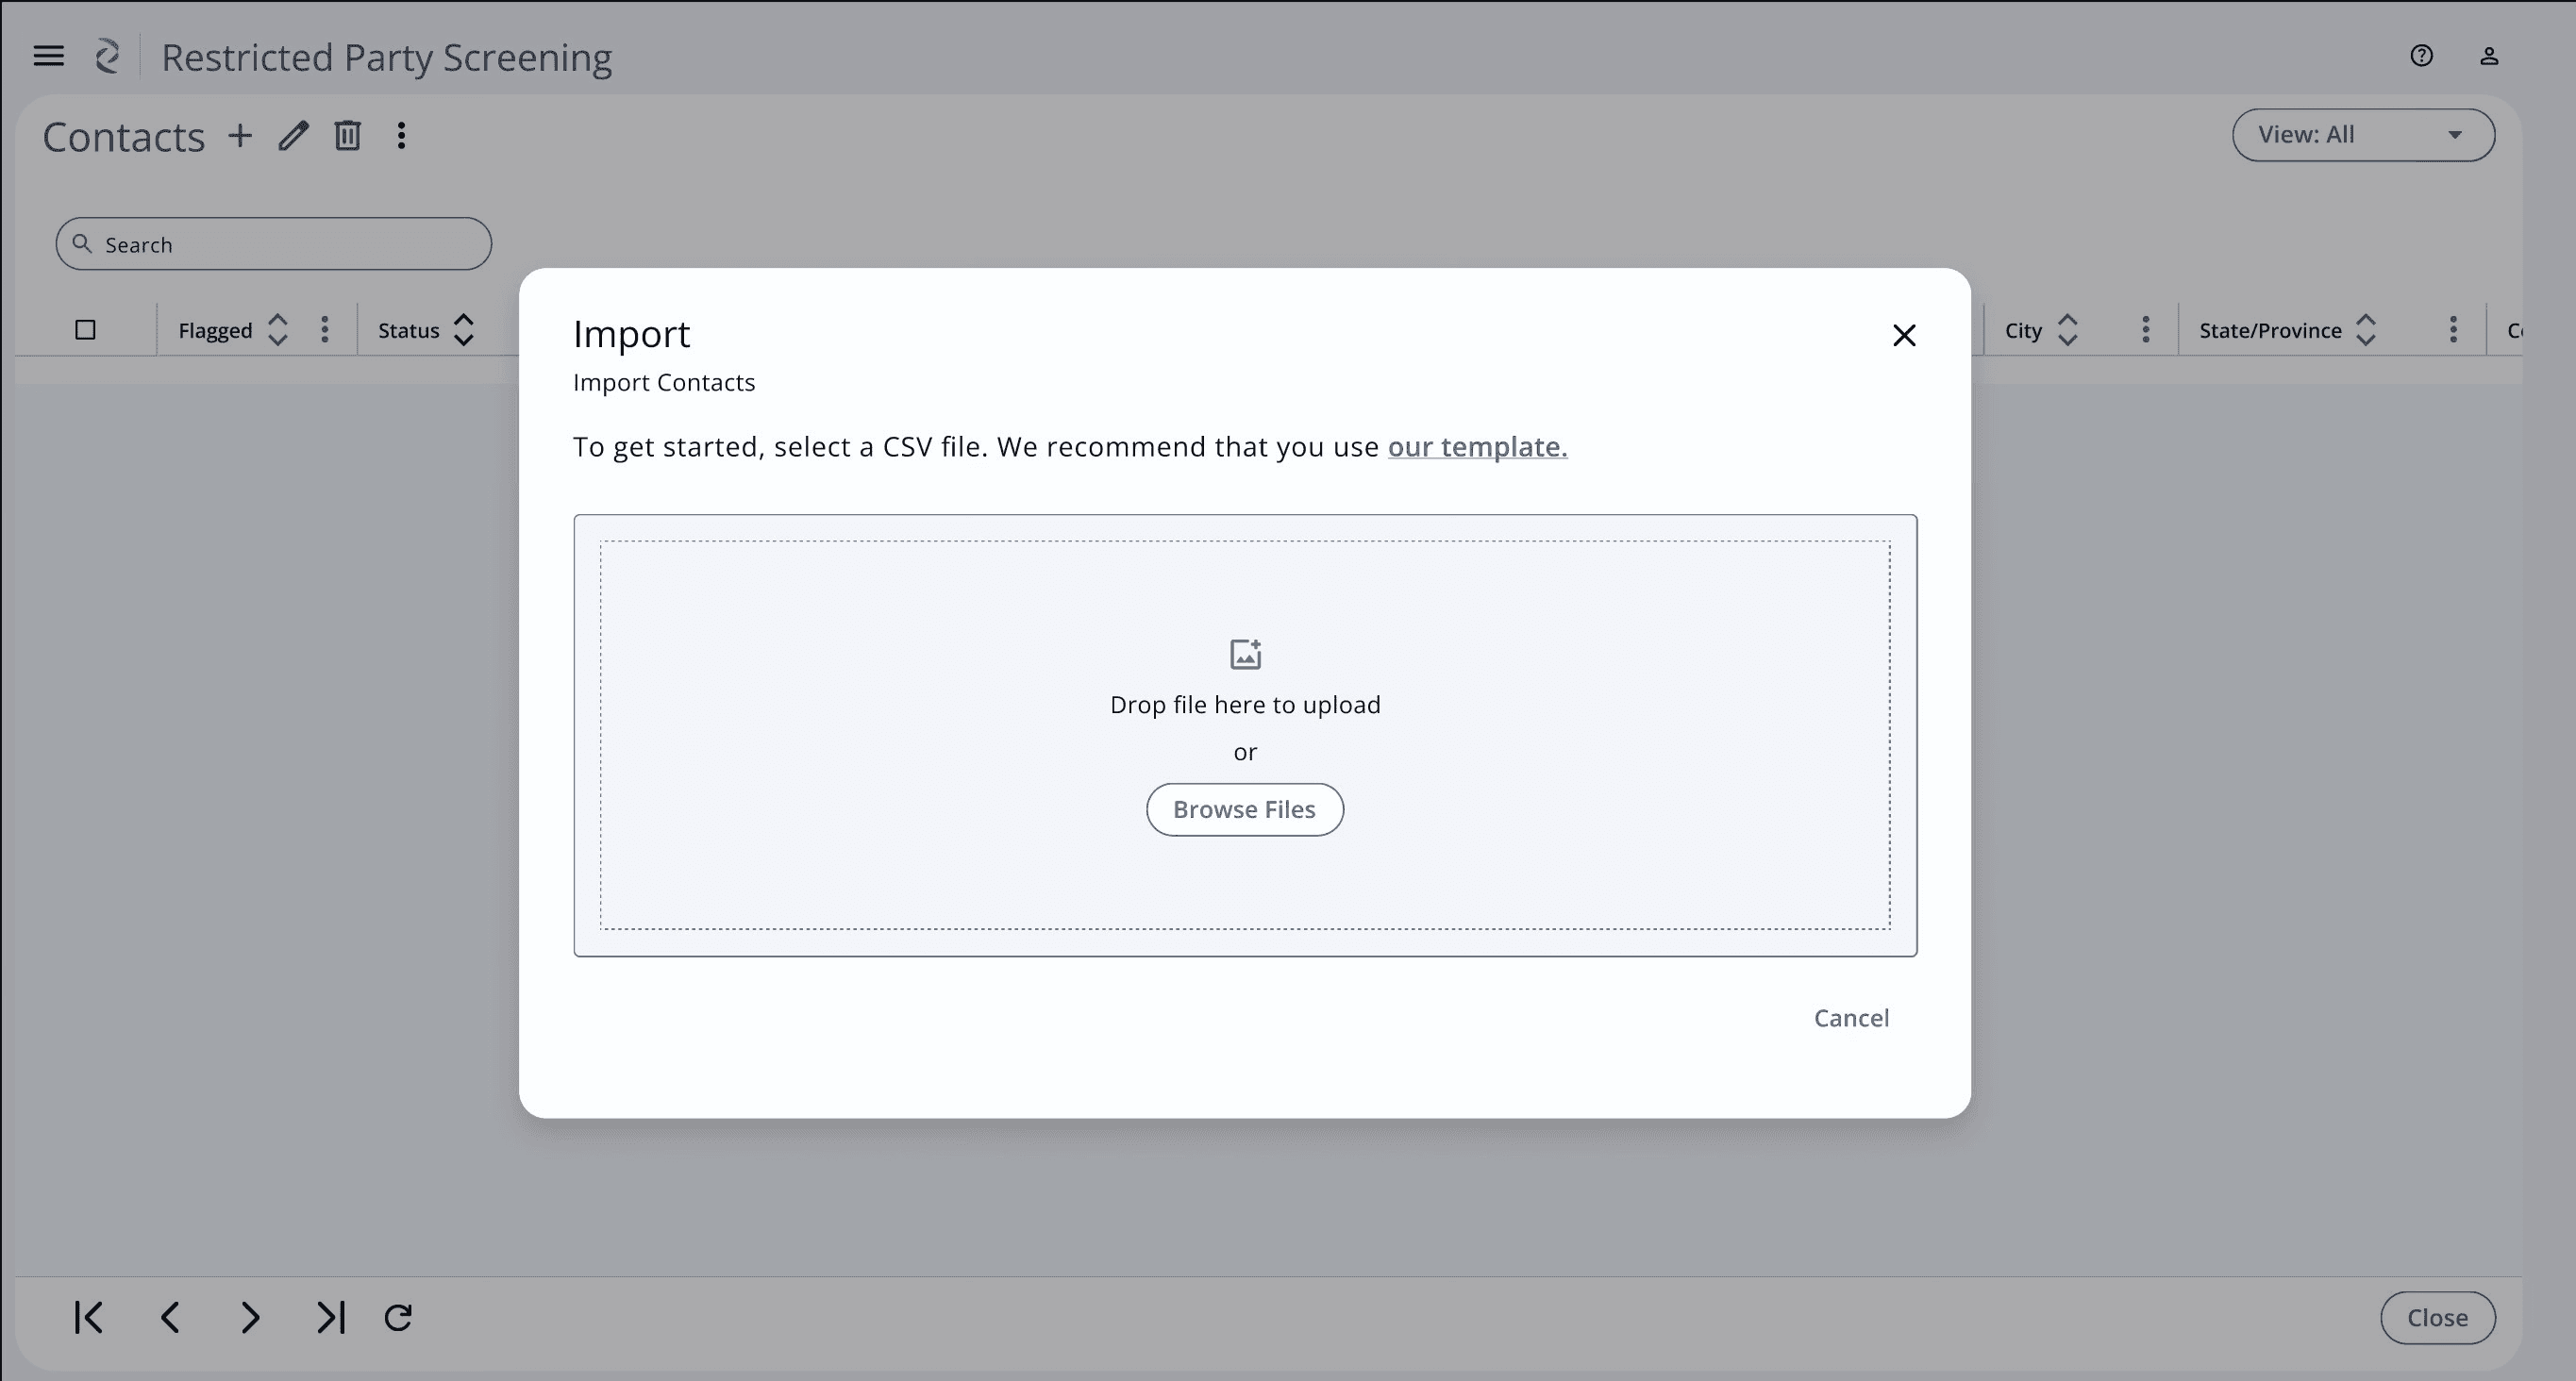Open the user account profile icon
This screenshot has width=2576, height=1381.
click(x=2489, y=56)
